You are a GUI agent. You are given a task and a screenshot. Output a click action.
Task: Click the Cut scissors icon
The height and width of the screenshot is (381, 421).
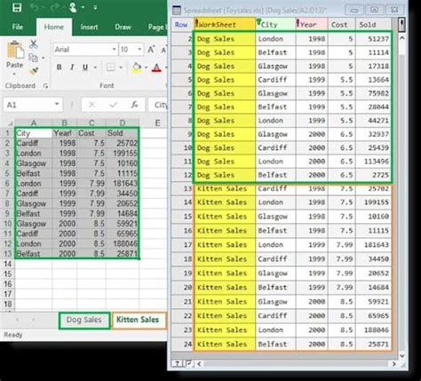34,44
